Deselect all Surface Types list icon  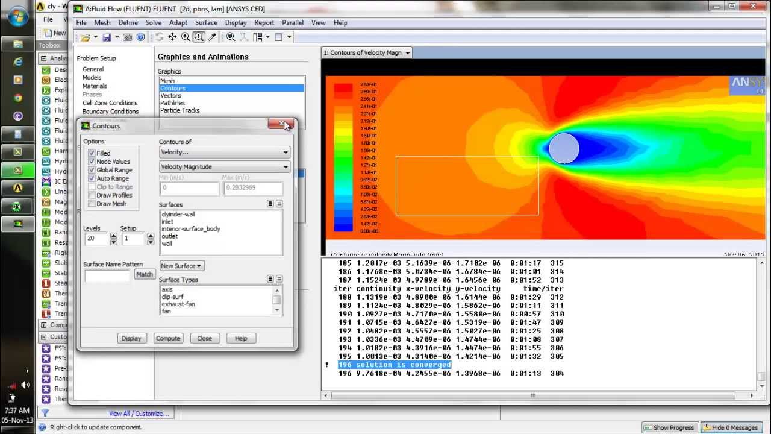[x=279, y=279]
